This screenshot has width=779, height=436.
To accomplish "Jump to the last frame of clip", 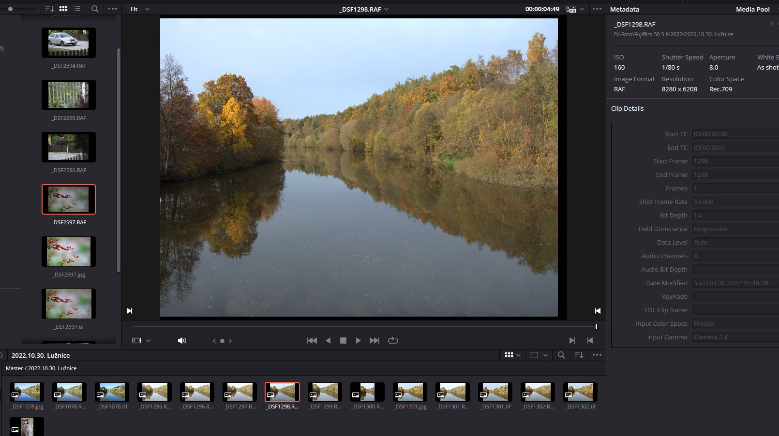I will click(375, 341).
